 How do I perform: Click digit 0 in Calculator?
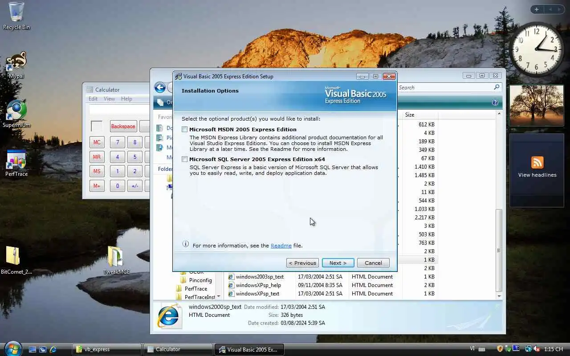pos(118,186)
